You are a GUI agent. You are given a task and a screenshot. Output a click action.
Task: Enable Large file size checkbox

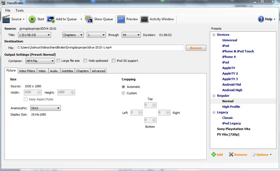point(58,61)
